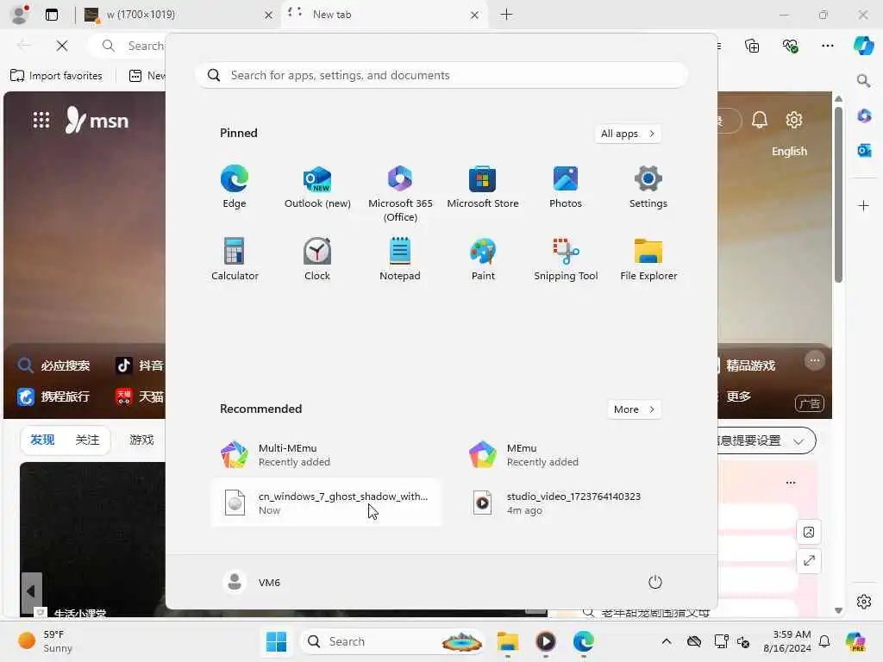The height and width of the screenshot is (662, 883).
Task: Click the msn logo
Action: pos(97,120)
